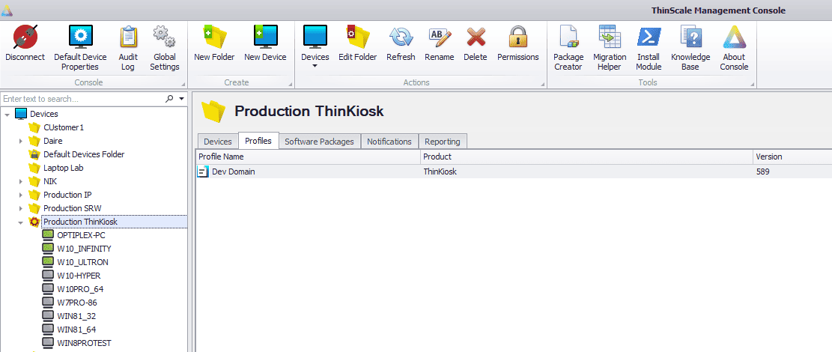Click the Rename action icon
The height and width of the screenshot is (352, 832).
pos(440,37)
